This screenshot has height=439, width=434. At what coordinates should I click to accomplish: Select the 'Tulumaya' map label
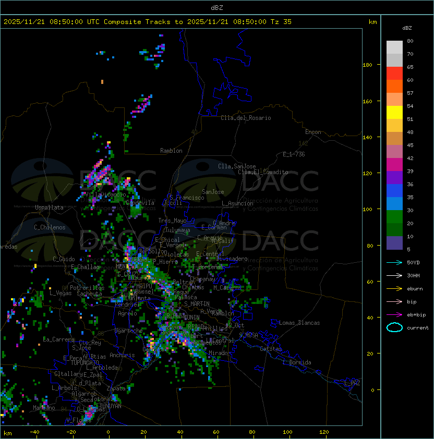178,230
